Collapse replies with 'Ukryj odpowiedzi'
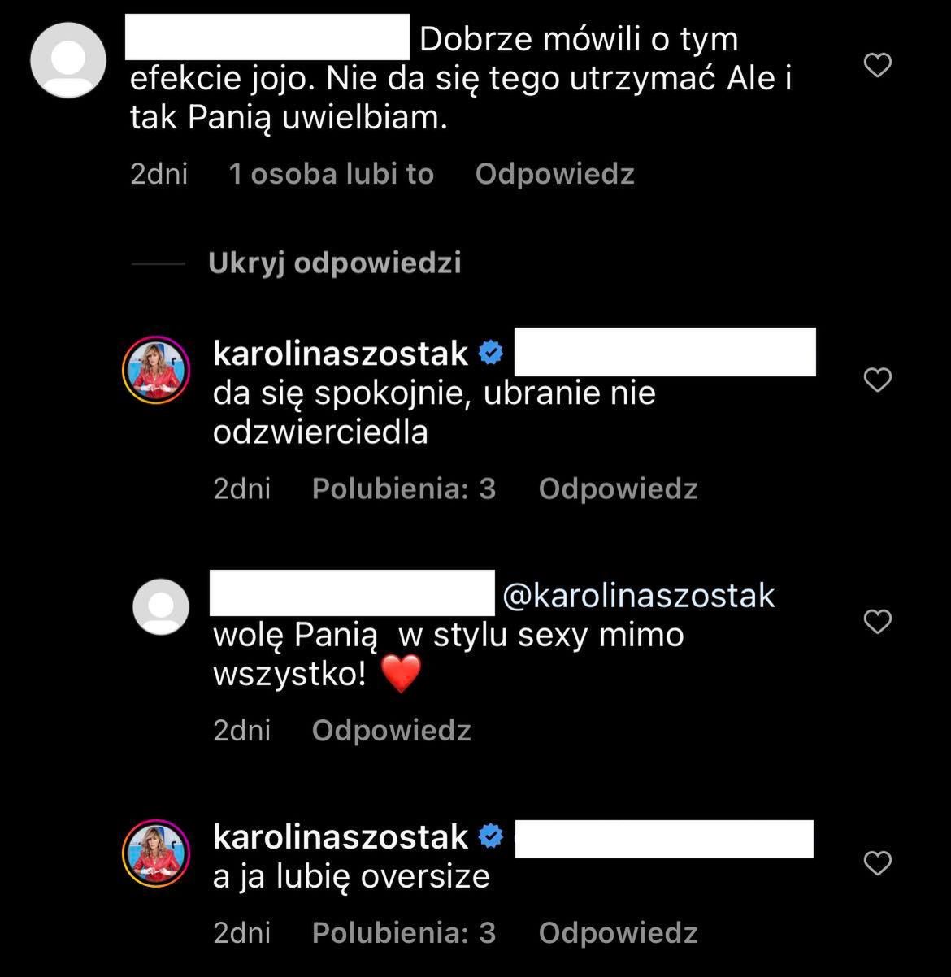This screenshot has width=951, height=977. [x=334, y=263]
